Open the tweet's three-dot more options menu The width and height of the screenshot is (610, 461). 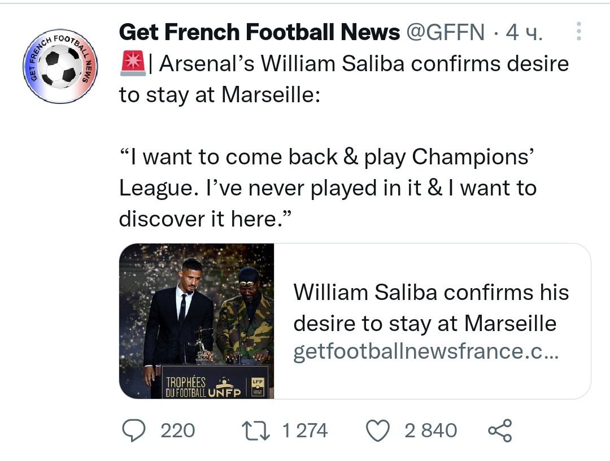coord(578,32)
